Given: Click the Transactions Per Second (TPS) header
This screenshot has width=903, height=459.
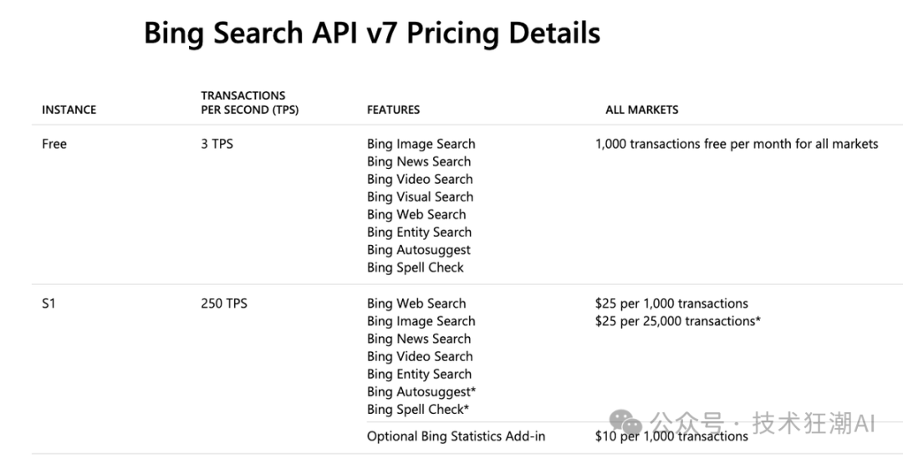Looking at the screenshot, I should pyautogui.click(x=249, y=102).
